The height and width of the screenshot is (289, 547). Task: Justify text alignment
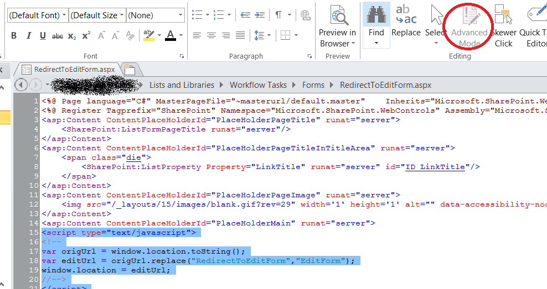click(240, 35)
